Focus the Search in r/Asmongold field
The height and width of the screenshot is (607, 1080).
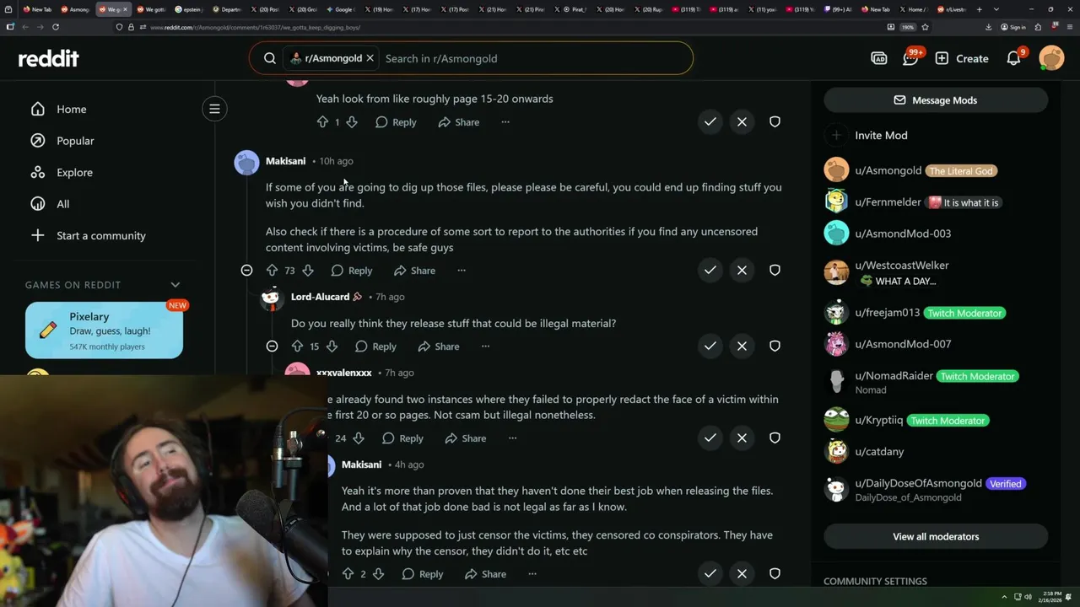tap(533, 58)
